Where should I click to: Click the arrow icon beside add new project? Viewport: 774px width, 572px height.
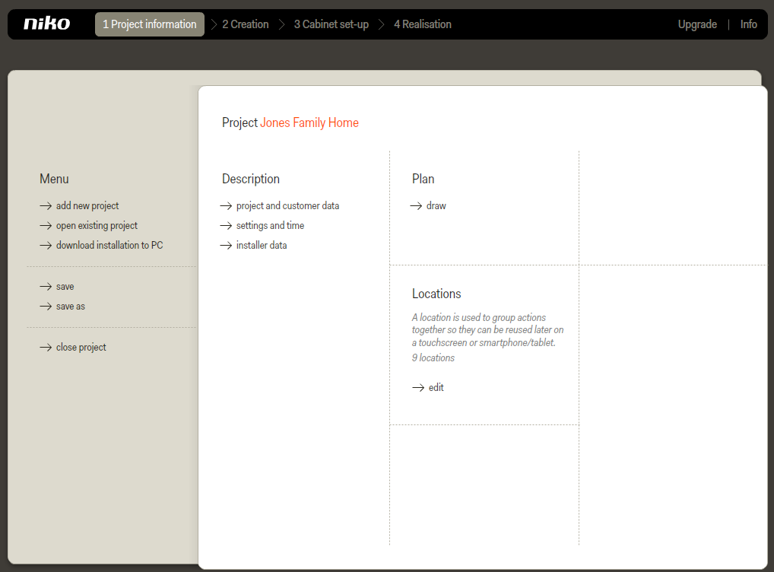coord(46,205)
